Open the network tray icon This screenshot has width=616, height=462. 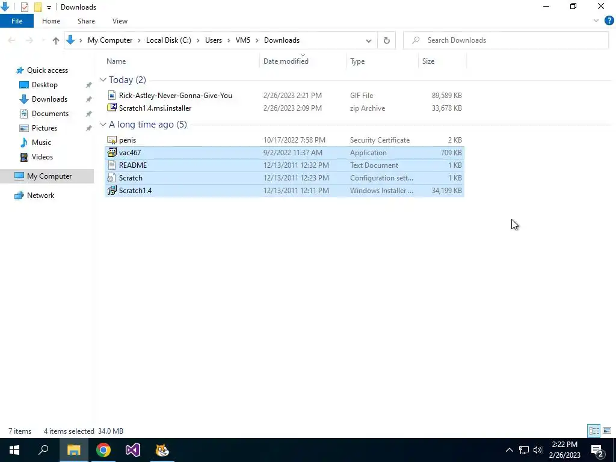tap(524, 450)
